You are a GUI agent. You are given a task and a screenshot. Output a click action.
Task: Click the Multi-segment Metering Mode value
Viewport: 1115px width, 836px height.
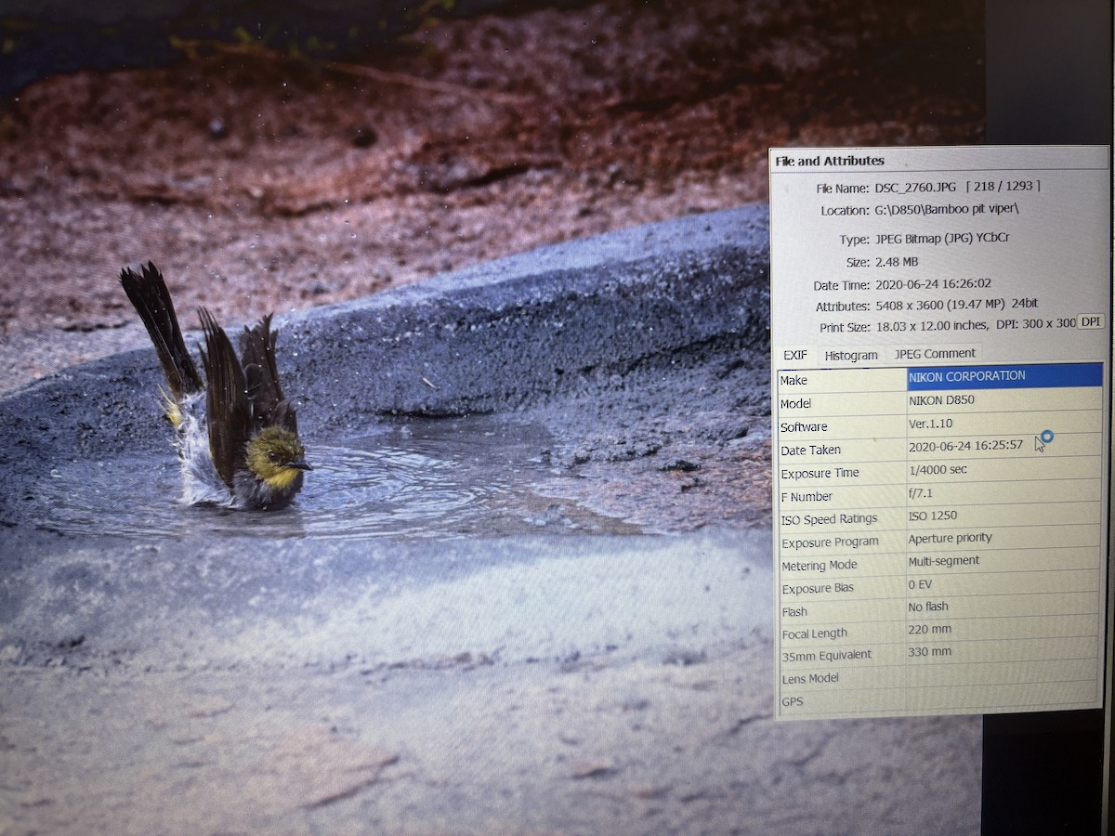pos(1003,561)
